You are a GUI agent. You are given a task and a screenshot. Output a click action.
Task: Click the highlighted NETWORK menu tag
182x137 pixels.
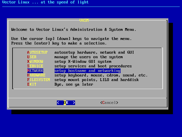pyautogui.click(x=35, y=71)
